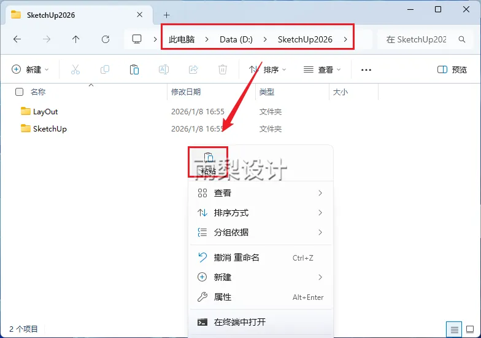Click the LayOut folder icon
This screenshot has width=481, height=338.
click(x=26, y=111)
